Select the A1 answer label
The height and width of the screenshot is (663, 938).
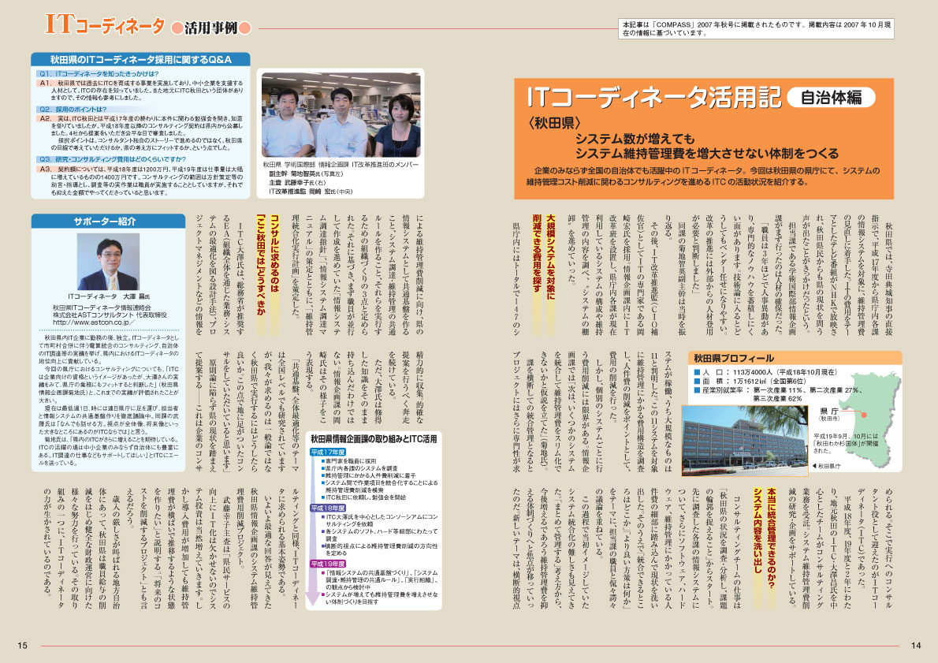[46, 84]
